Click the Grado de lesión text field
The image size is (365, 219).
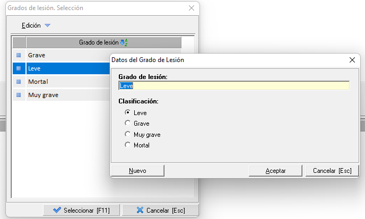tap(234, 85)
